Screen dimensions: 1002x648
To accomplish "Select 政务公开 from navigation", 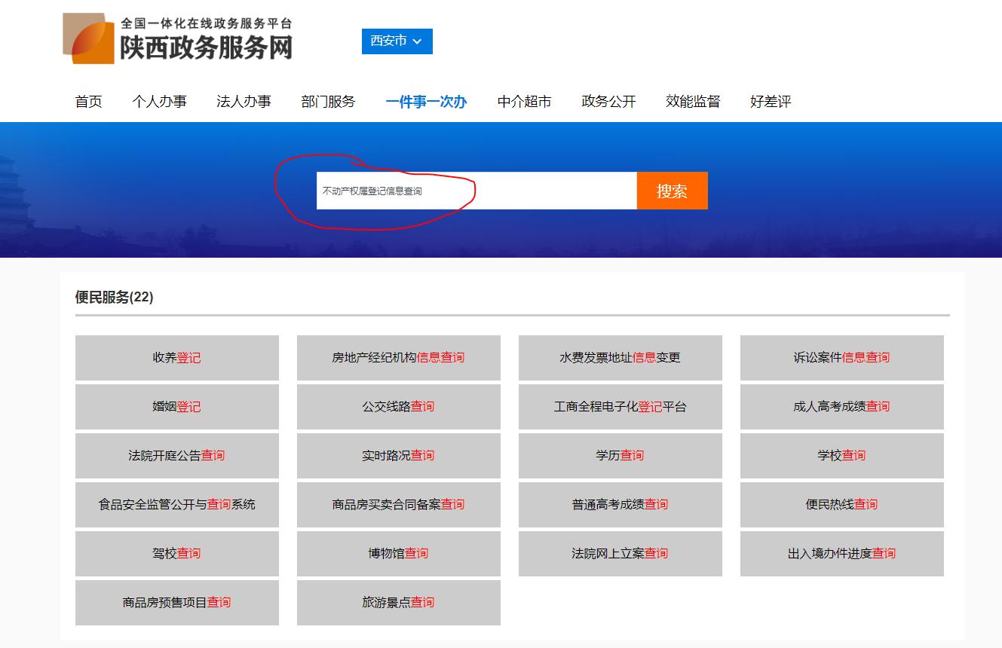I will (608, 101).
